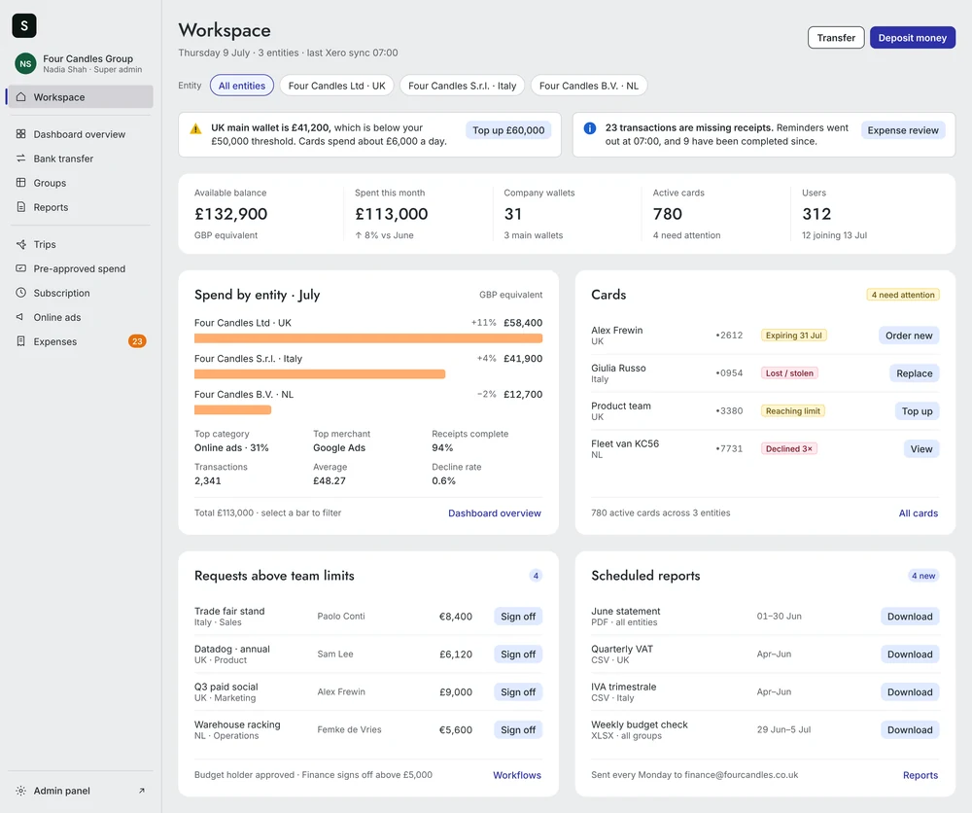The height and width of the screenshot is (813, 972).
Task: Download Quarterly VAT report
Action: (910, 654)
